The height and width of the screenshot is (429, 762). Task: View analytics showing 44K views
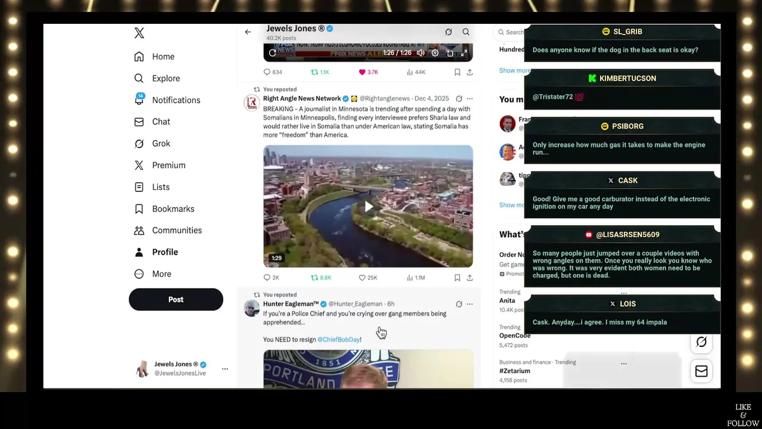[x=416, y=72]
